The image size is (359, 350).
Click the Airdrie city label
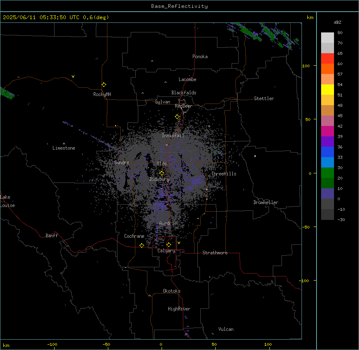coord(168,223)
